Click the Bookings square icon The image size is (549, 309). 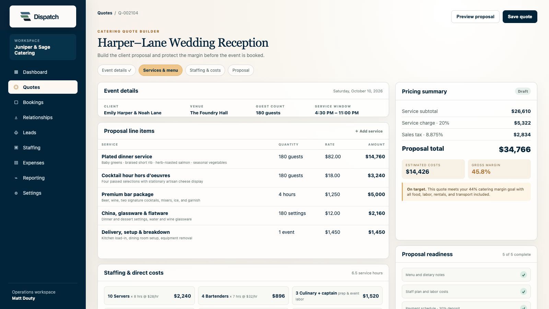tap(16, 102)
